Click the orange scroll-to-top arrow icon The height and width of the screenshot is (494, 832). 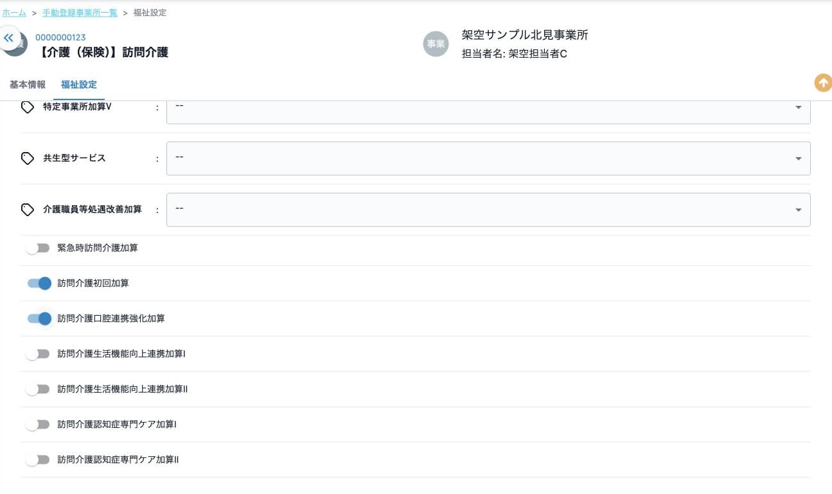click(x=822, y=83)
